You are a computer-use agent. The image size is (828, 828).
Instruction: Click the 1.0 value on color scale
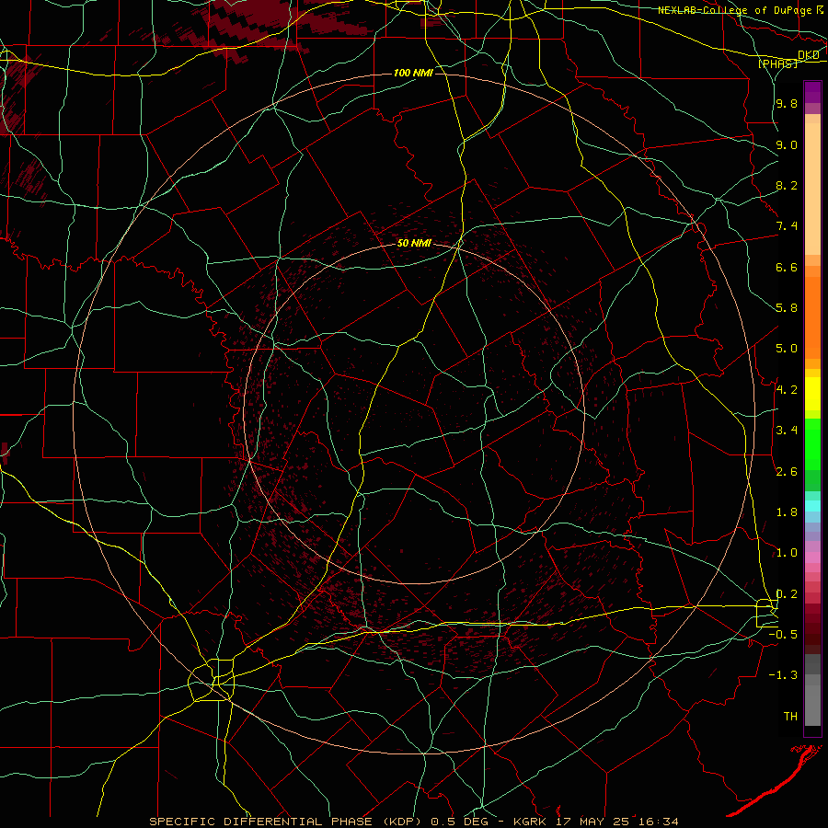click(x=787, y=553)
